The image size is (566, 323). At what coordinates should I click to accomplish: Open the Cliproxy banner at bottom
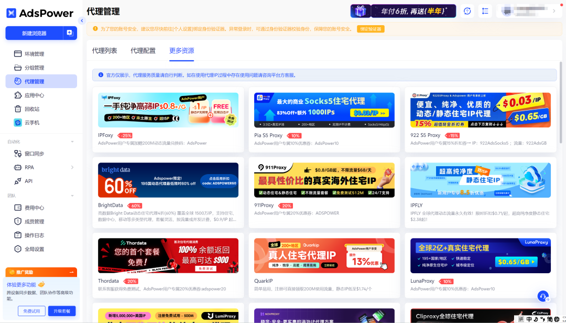pos(481,316)
